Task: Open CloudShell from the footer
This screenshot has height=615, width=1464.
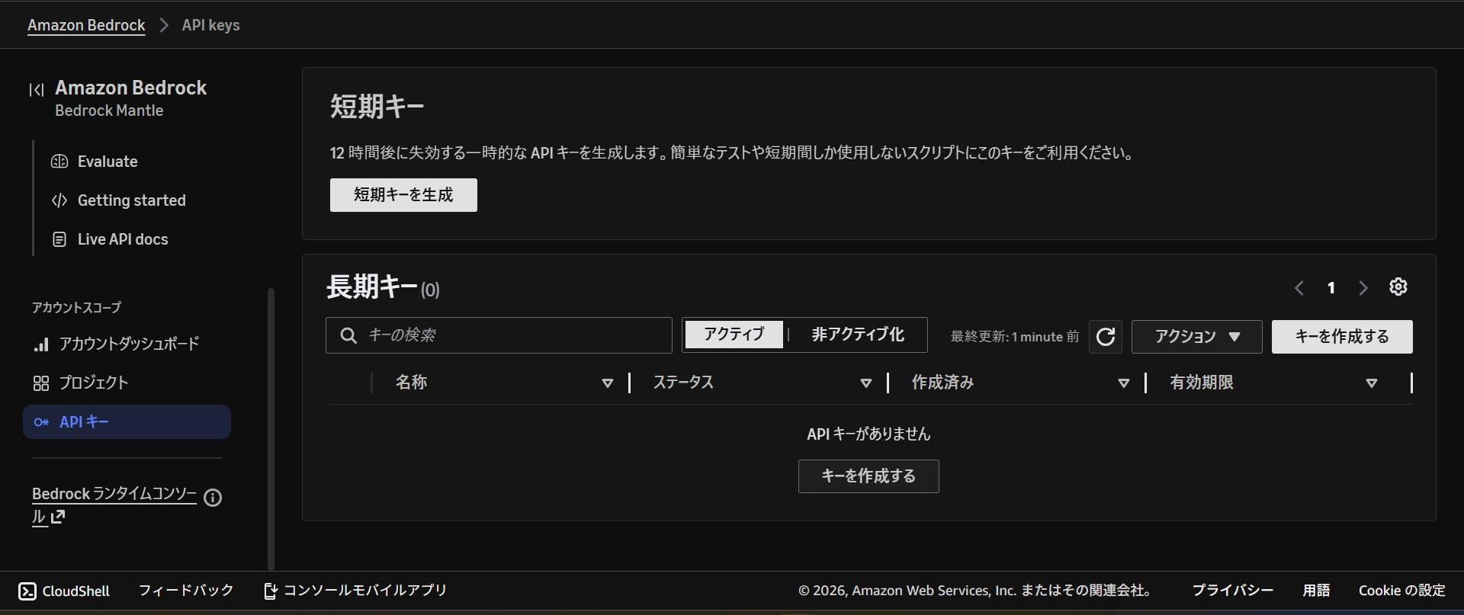Action: (x=64, y=591)
